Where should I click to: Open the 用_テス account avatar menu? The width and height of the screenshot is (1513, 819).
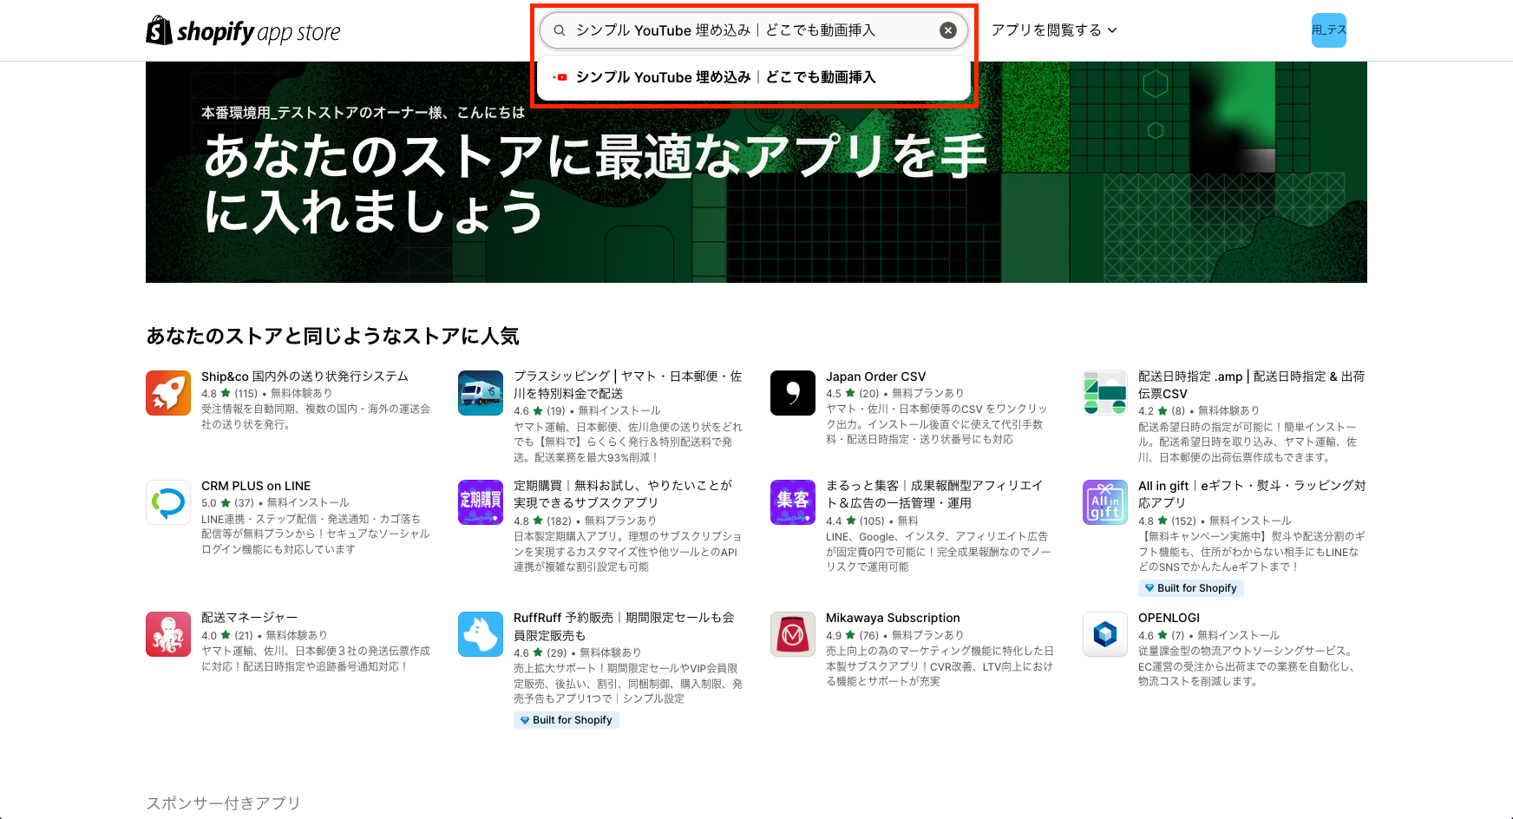click(x=1328, y=29)
